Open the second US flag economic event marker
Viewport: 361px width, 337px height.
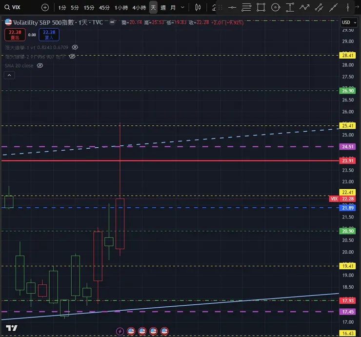(x=142, y=331)
